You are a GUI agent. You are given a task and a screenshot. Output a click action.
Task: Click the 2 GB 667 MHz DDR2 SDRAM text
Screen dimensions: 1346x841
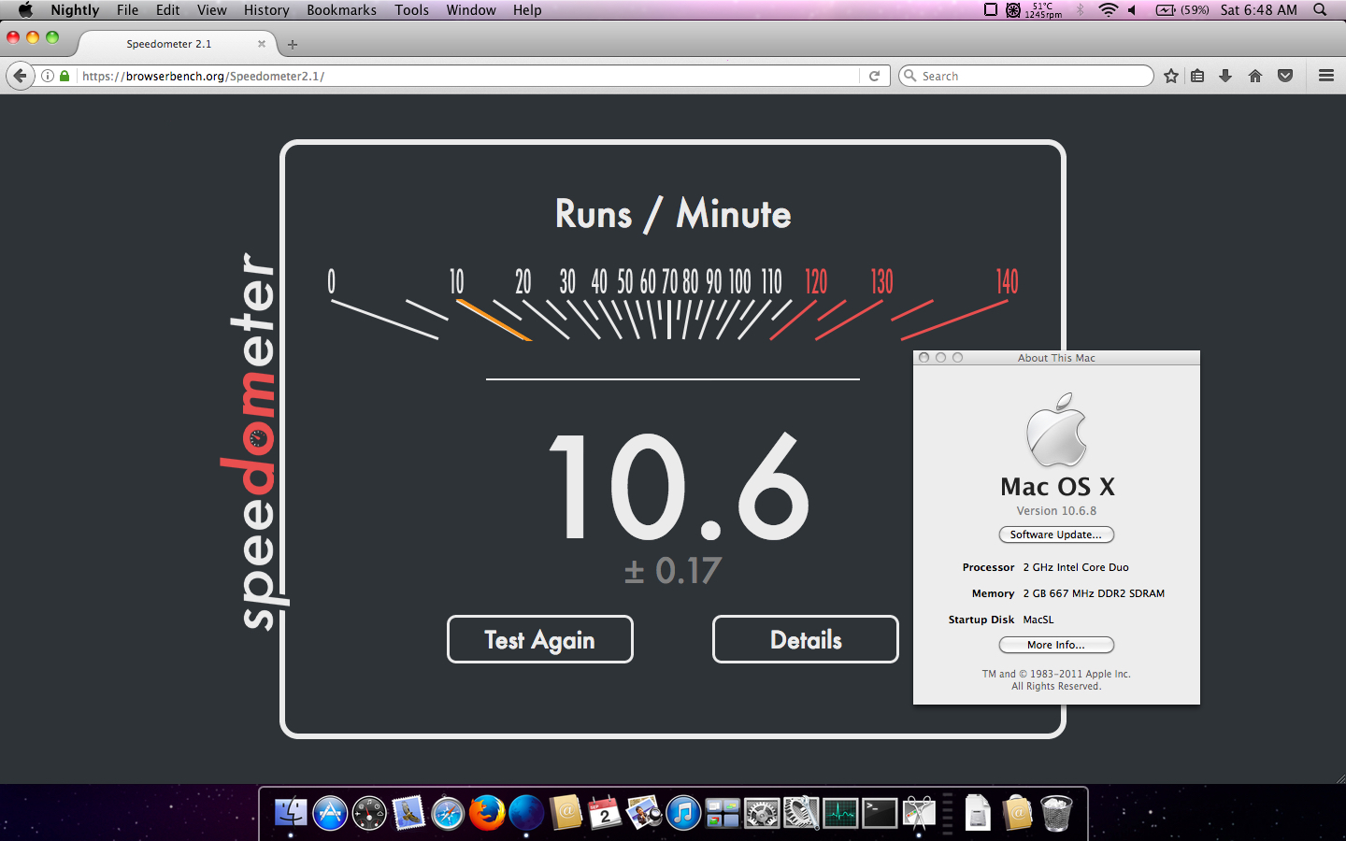[1094, 593]
